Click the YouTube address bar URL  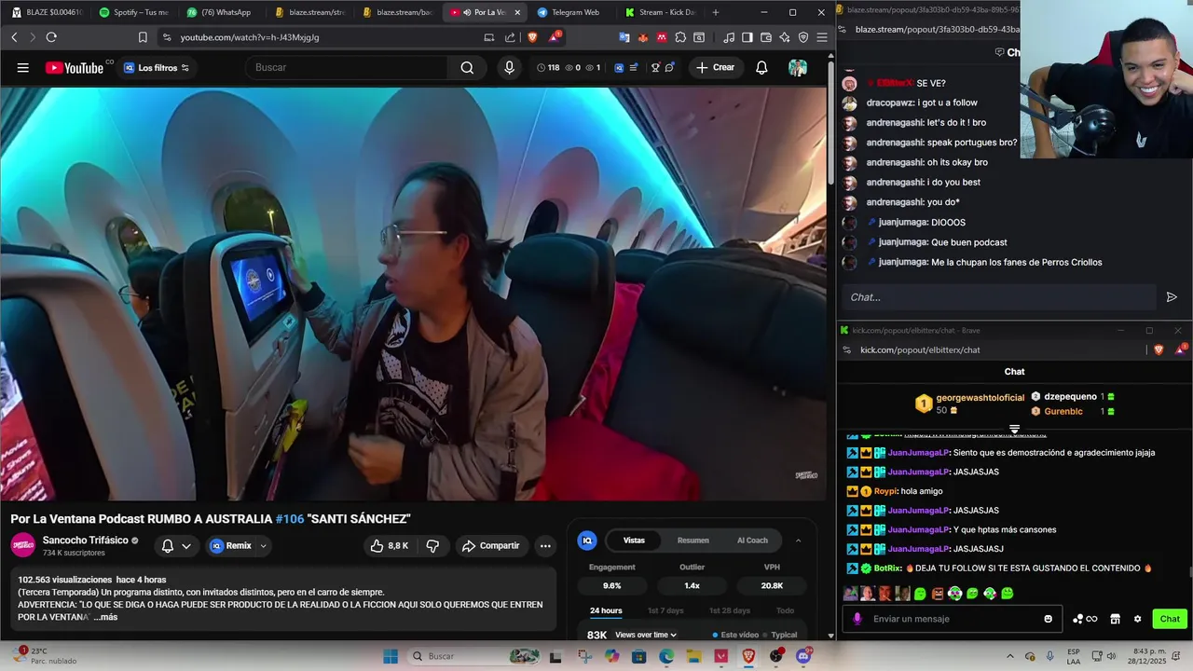pos(250,37)
